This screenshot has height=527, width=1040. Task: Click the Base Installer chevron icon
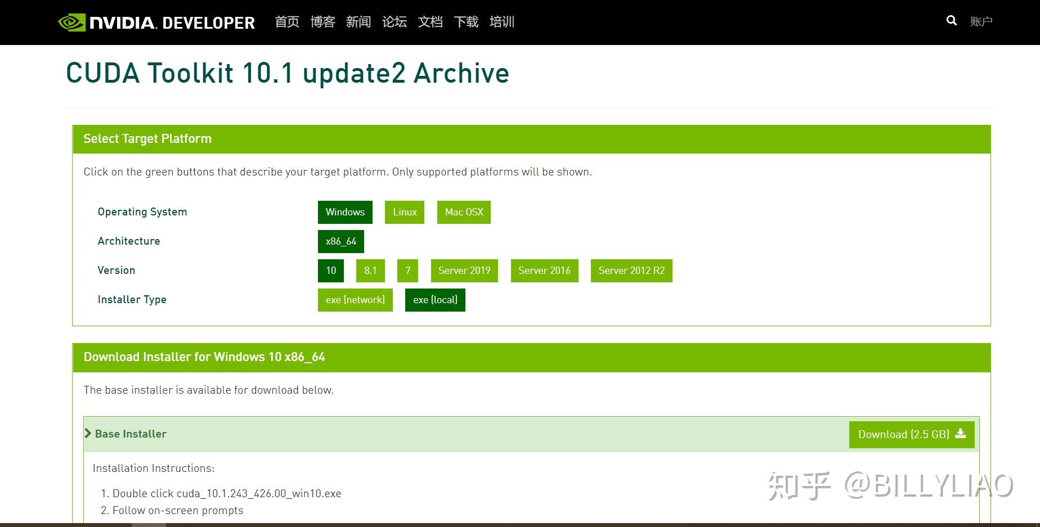pyautogui.click(x=88, y=433)
